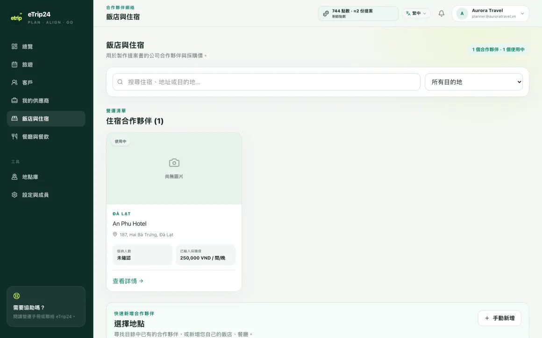Click the lifebuoy help icon
Image resolution: width=542 pixels, height=338 pixels.
(x=17, y=296)
